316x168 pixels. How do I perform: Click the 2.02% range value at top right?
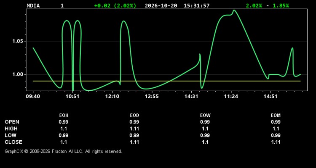pos(254,5)
